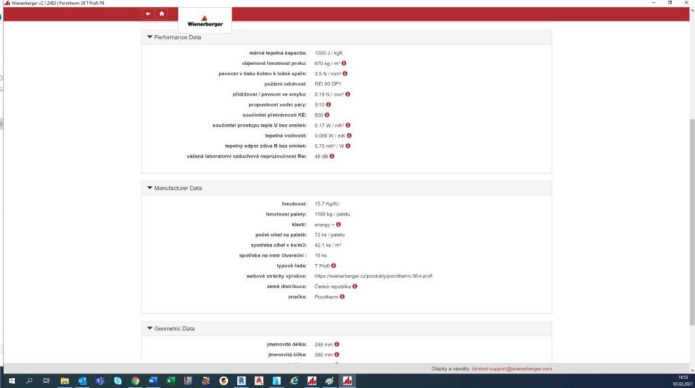Click the Wienerberger logo
This screenshot has height=388, width=695.
point(205,22)
